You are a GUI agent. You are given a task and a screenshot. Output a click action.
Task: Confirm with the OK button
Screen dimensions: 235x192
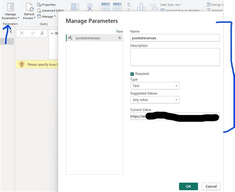(x=188, y=187)
